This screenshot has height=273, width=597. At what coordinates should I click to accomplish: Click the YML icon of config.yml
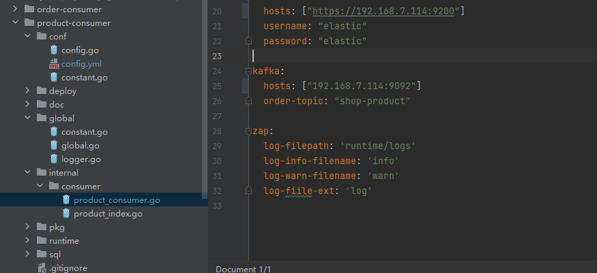(x=54, y=64)
